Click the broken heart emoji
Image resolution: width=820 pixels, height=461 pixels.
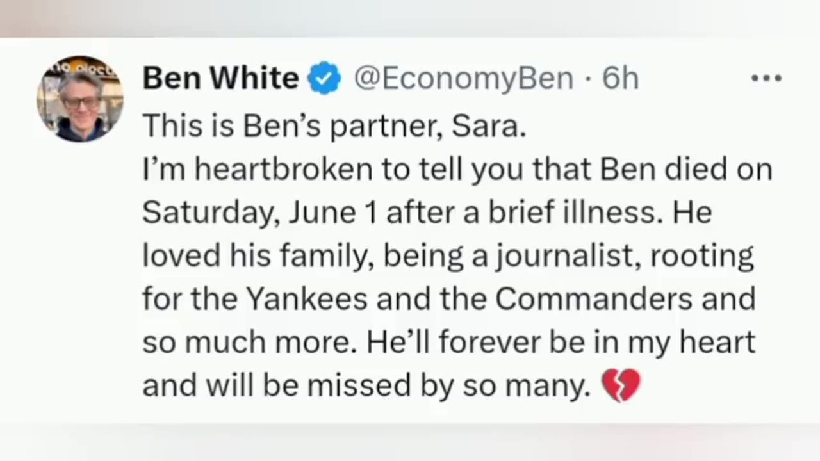coord(621,385)
